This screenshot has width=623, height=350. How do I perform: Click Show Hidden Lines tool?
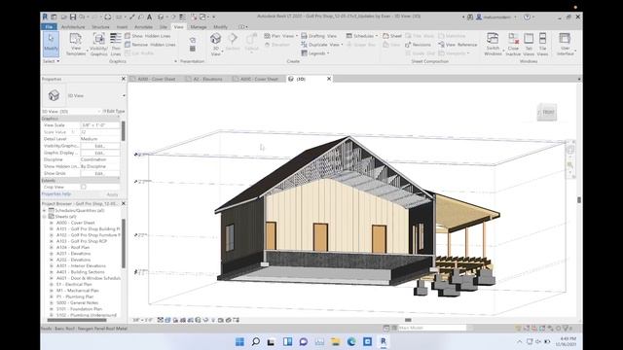[147, 36]
